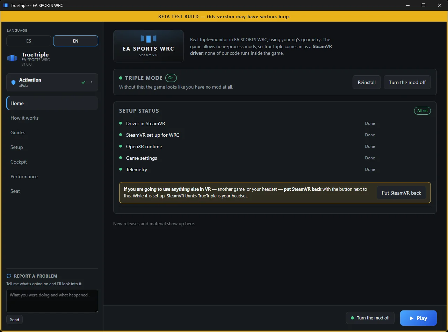Click the Report a Problem chat icon
The image size is (448, 332).
[x=9, y=276]
